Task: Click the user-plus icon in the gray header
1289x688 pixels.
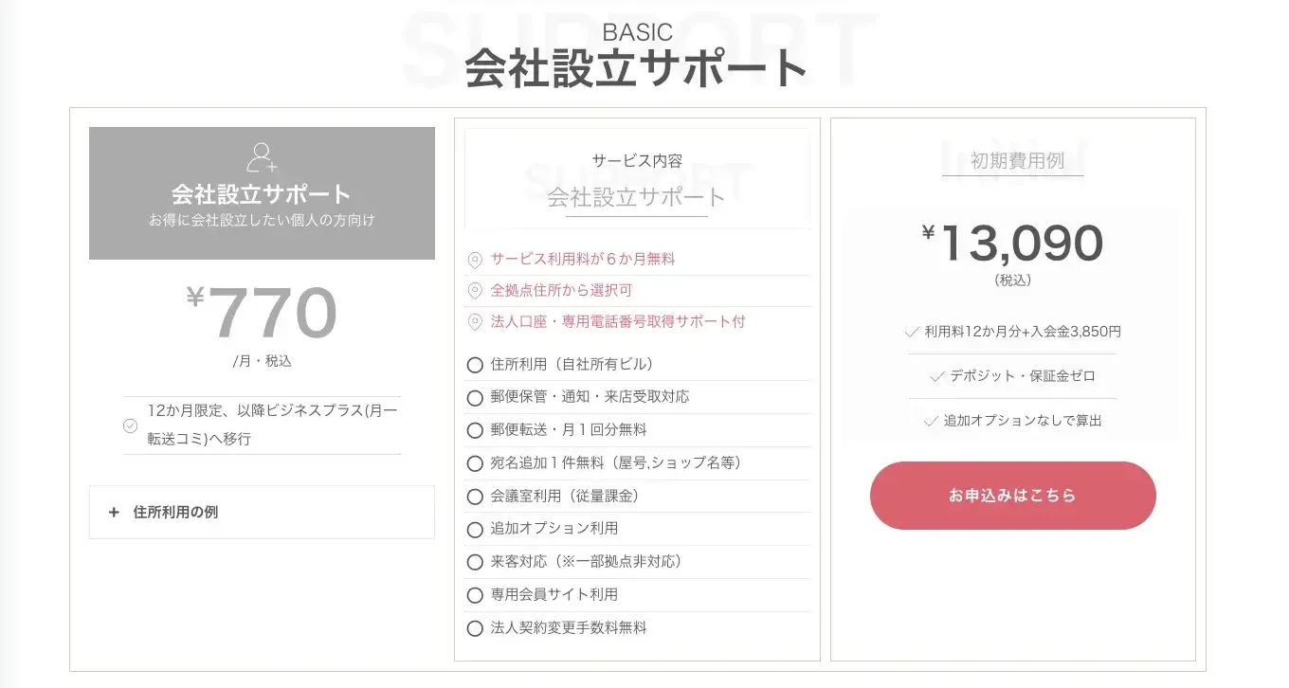Action: click(x=262, y=157)
